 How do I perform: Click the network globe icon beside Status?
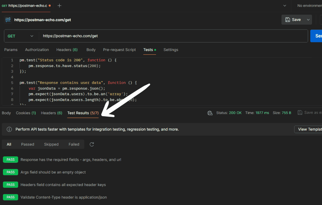pos(210,113)
